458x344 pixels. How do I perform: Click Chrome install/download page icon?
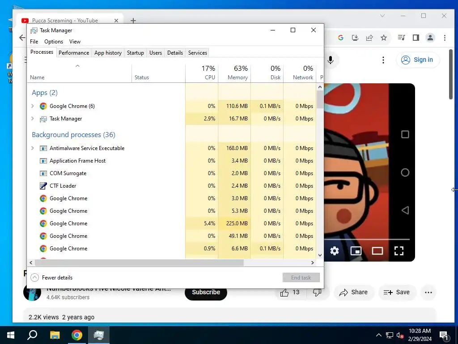pyautogui.click(x=355, y=38)
